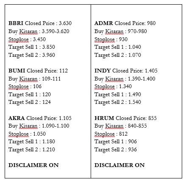The image size is (186, 181).
Task: Click DISCLAIMER ON in right column
Action: tap(119, 165)
